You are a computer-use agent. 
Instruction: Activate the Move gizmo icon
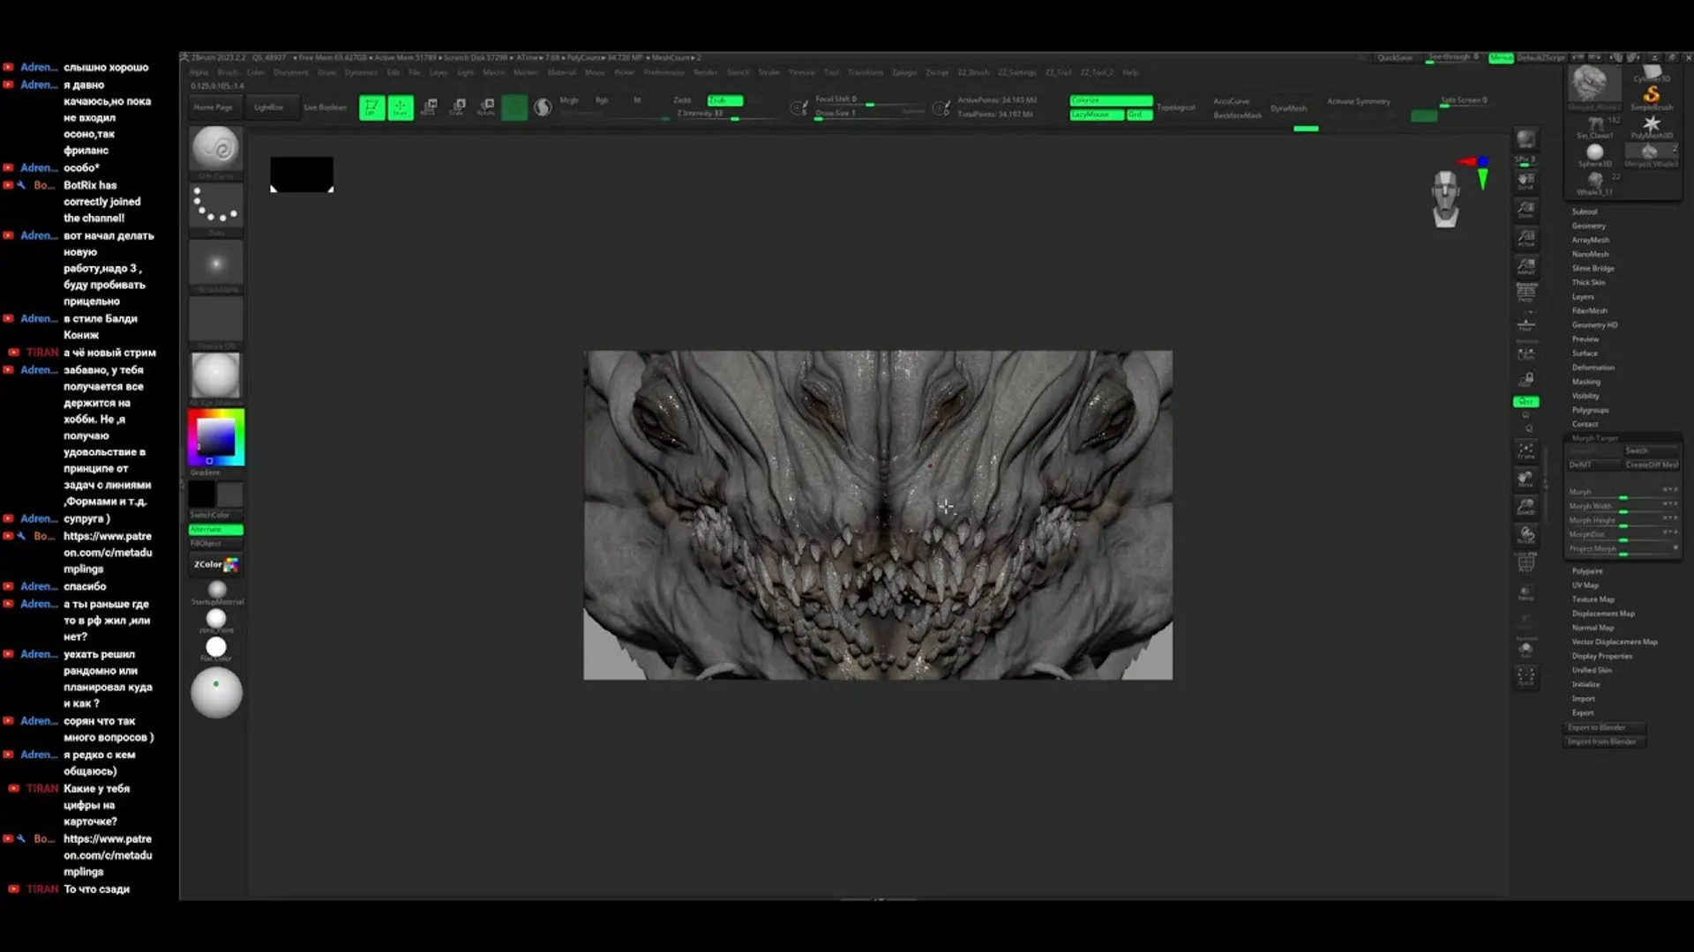pos(430,108)
